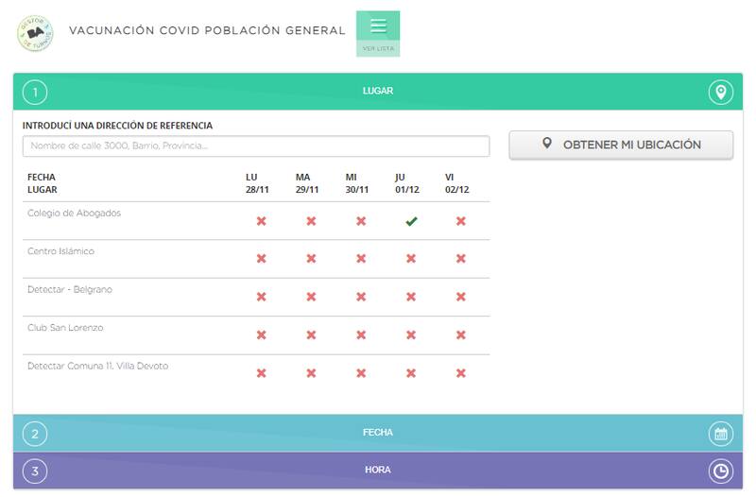Click the map pin icon in Lugar header
Viewport: 756px width, 497px height.
point(720,92)
